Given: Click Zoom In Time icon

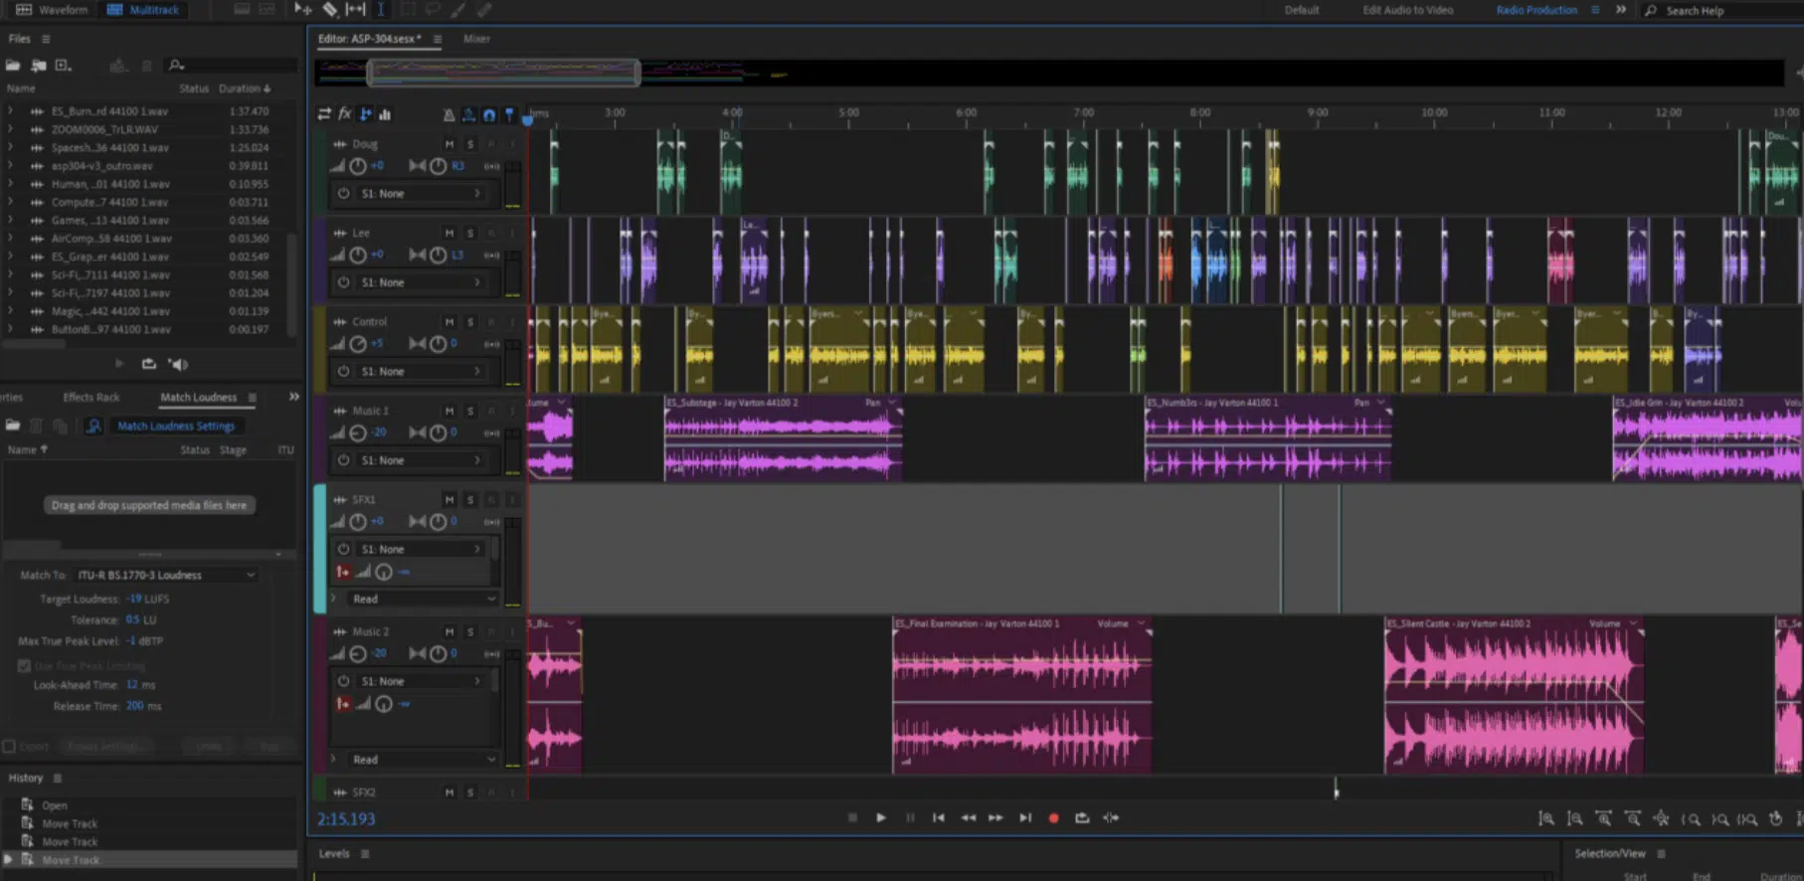Looking at the screenshot, I should tap(1604, 818).
